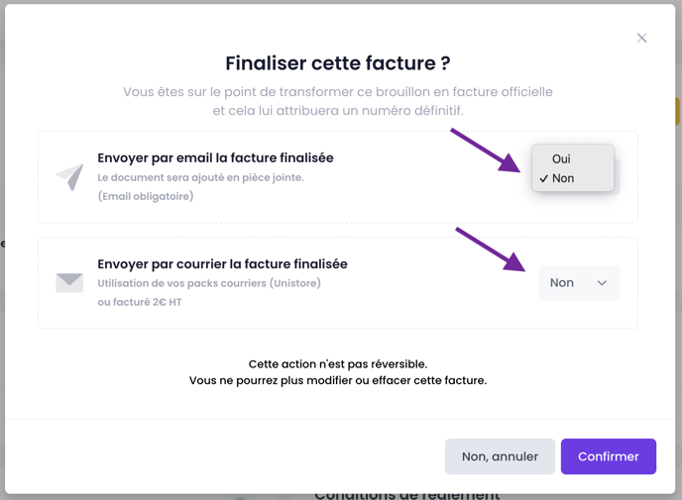Viewport: 682px width, 500px height.
Task: Select "Oui" in the email dropdown list
Action: pos(562,158)
